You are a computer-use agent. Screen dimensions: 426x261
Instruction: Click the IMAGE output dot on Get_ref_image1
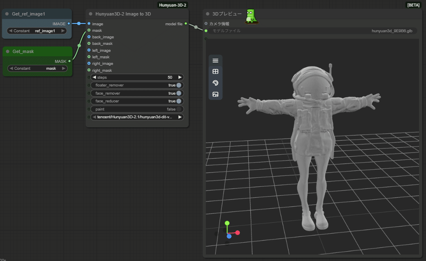pos(68,24)
